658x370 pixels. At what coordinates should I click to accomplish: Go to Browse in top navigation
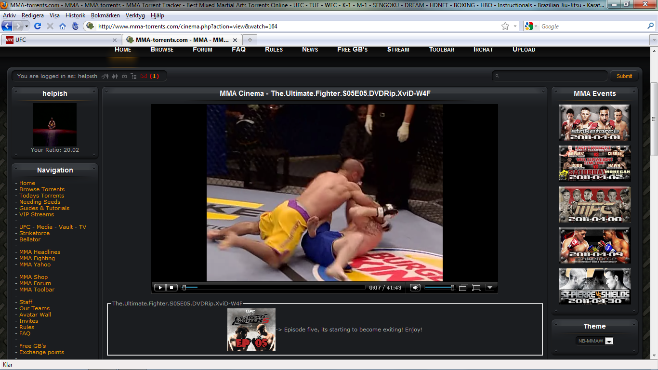click(162, 49)
